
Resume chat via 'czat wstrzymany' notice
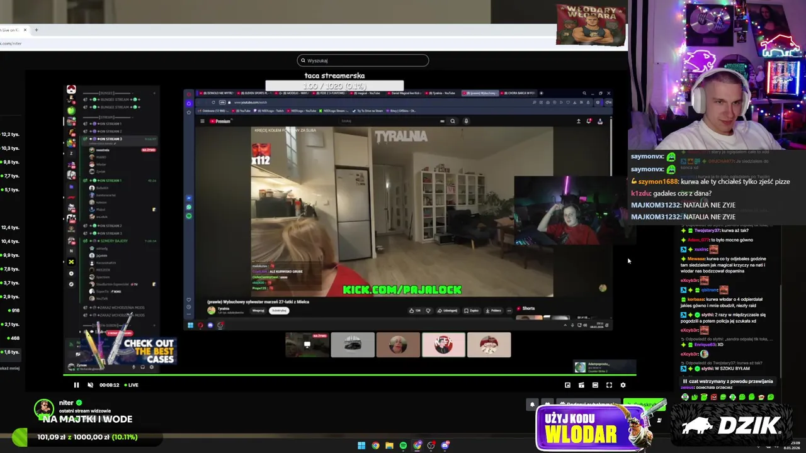pyautogui.click(x=727, y=381)
